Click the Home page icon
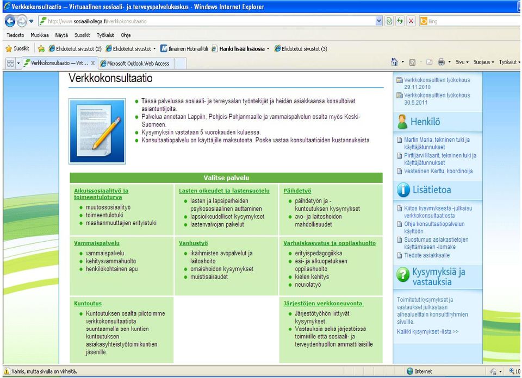Viewport: 522px width, 378px height. (x=395, y=62)
